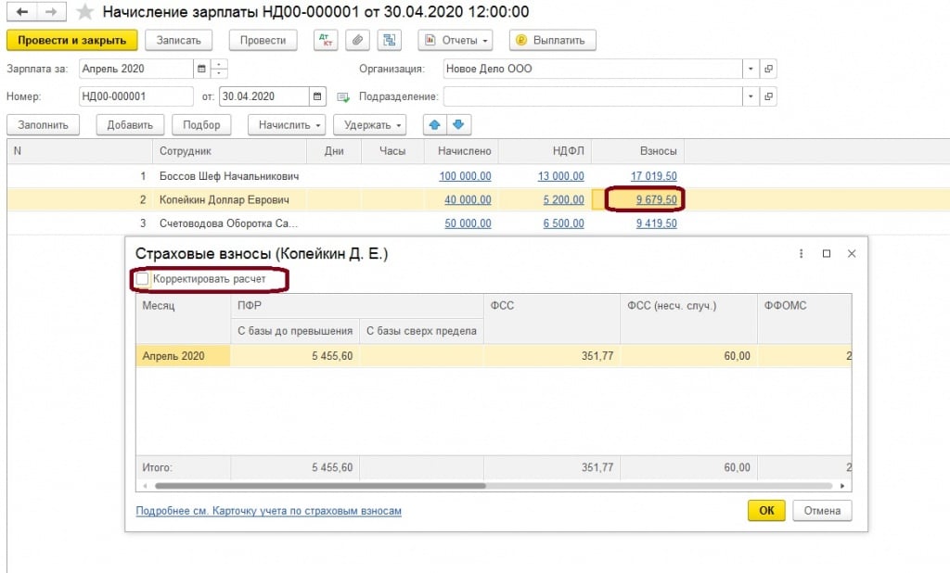The height and width of the screenshot is (573, 950).
Task: Expand the Подразделение dropdown list
Action: click(750, 96)
